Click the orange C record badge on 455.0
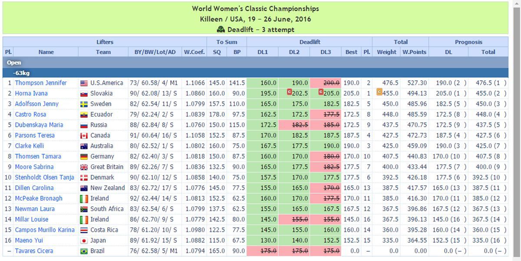This screenshot has height=261, width=521. tap(379, 92)
